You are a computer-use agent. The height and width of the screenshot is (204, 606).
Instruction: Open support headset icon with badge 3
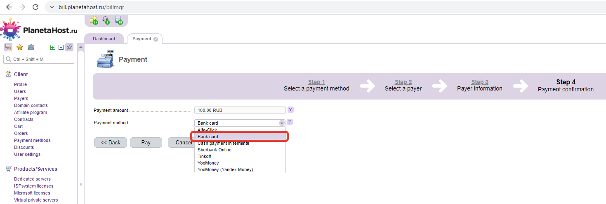pos(106,20)
